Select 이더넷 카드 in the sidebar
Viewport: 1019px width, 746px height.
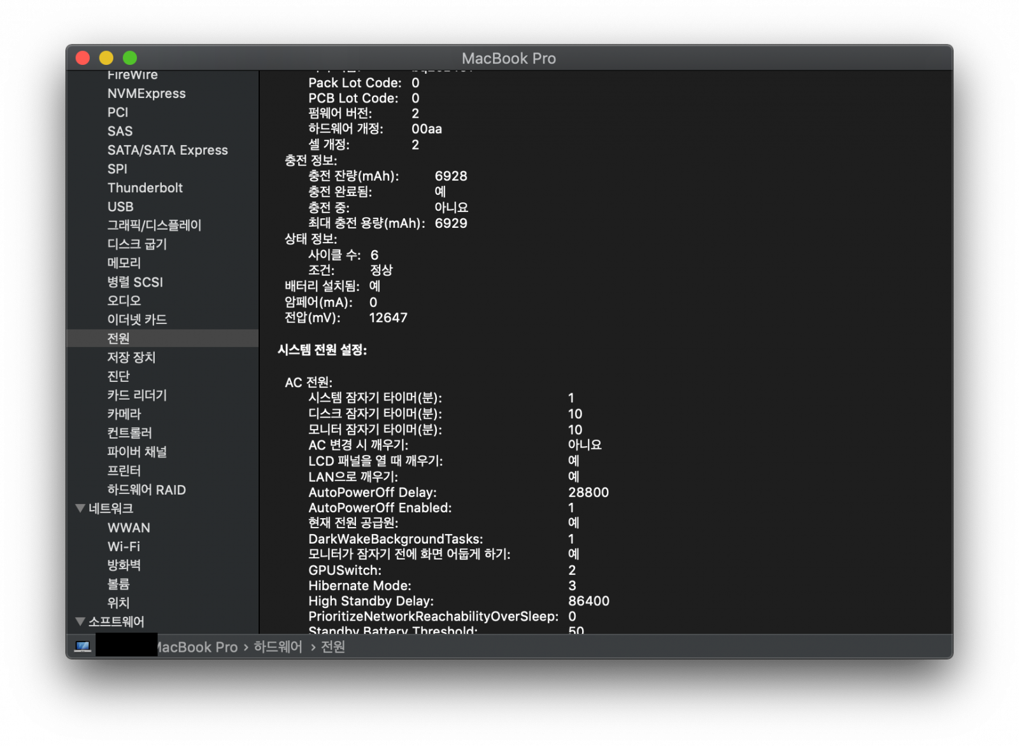click(137, 320)
